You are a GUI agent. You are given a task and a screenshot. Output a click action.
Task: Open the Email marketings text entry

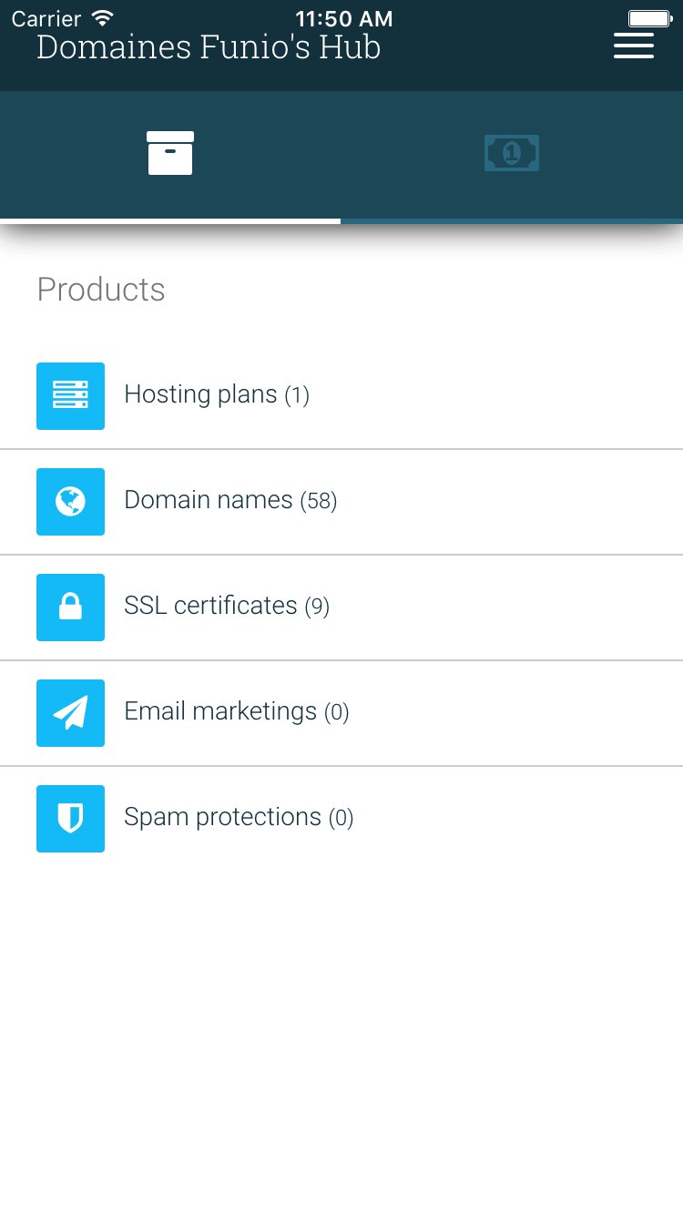pos(220,711)
